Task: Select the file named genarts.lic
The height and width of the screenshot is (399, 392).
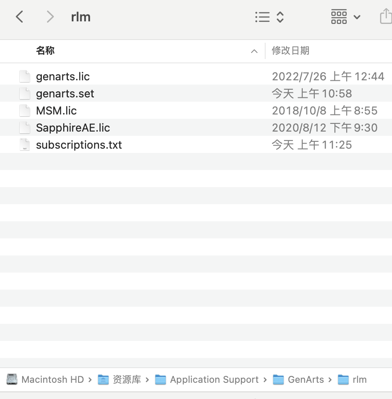Action: (63, 76)
